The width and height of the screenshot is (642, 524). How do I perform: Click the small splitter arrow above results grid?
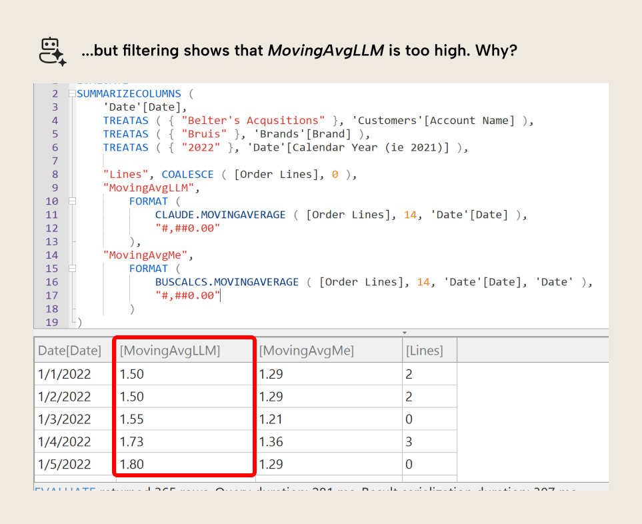tap(404, 331)
